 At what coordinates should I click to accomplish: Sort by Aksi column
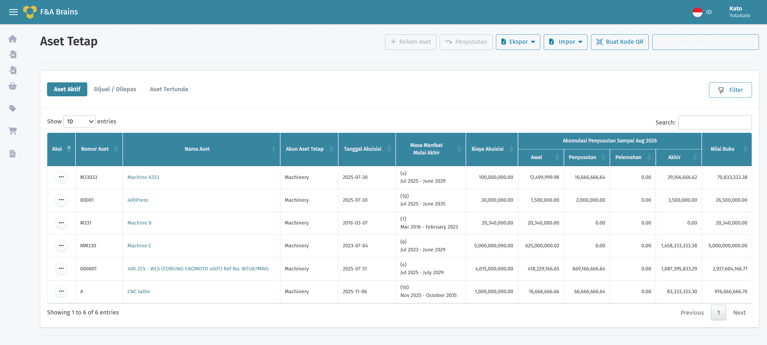click(61, 149)
